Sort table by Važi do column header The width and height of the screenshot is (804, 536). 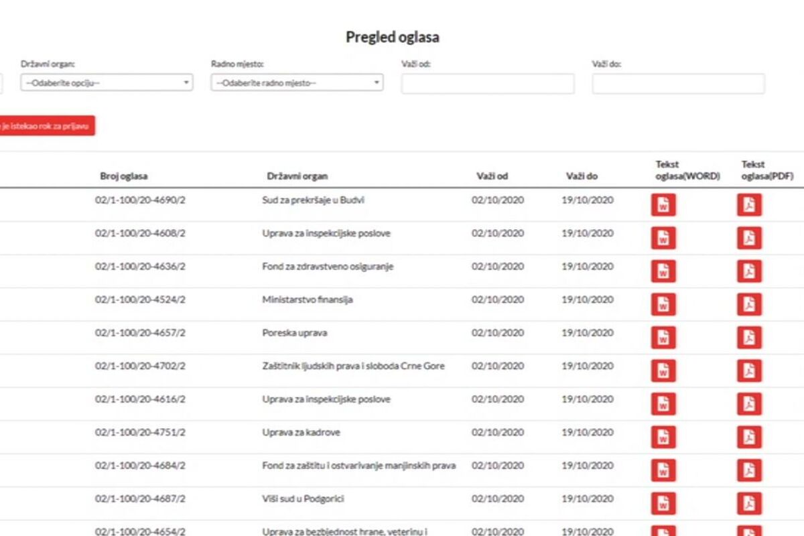[x=582, y=176]
